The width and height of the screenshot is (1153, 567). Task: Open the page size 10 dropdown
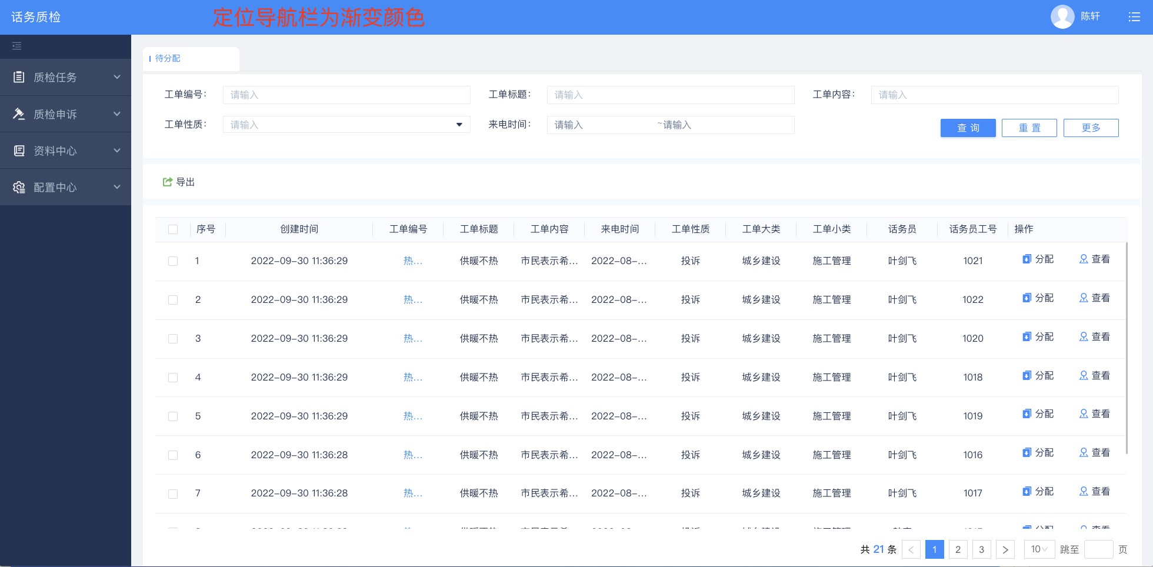click(1039, 549)
